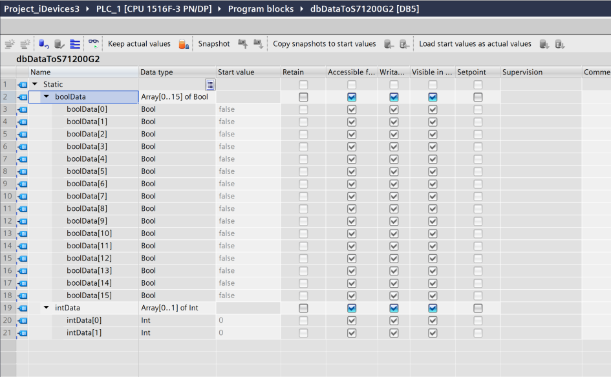Click the start value of intData[1]
The image size is (611, 377).
[248, 333]
